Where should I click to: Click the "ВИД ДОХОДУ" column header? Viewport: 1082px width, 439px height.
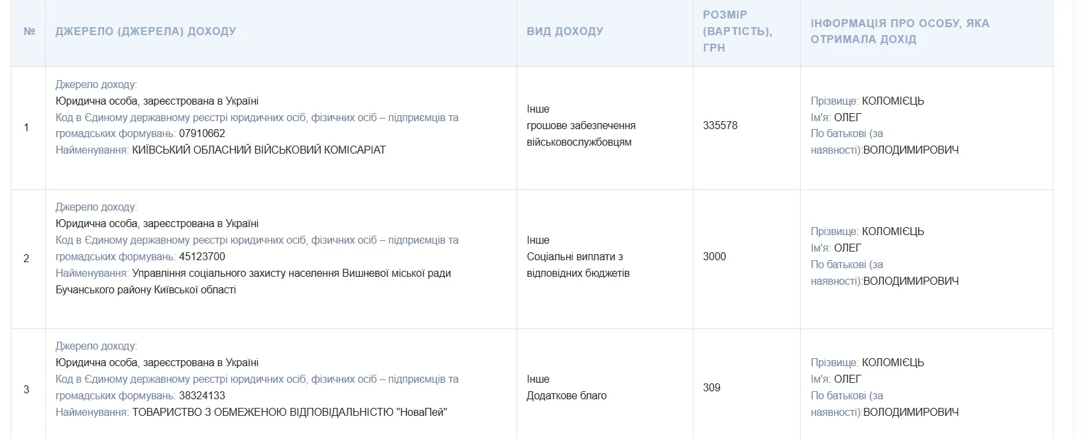(x=565, y=31)
